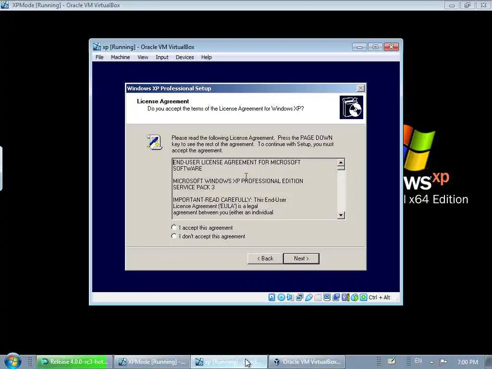
Task: Click the shared folders status icon
Action: click(318, 297)
